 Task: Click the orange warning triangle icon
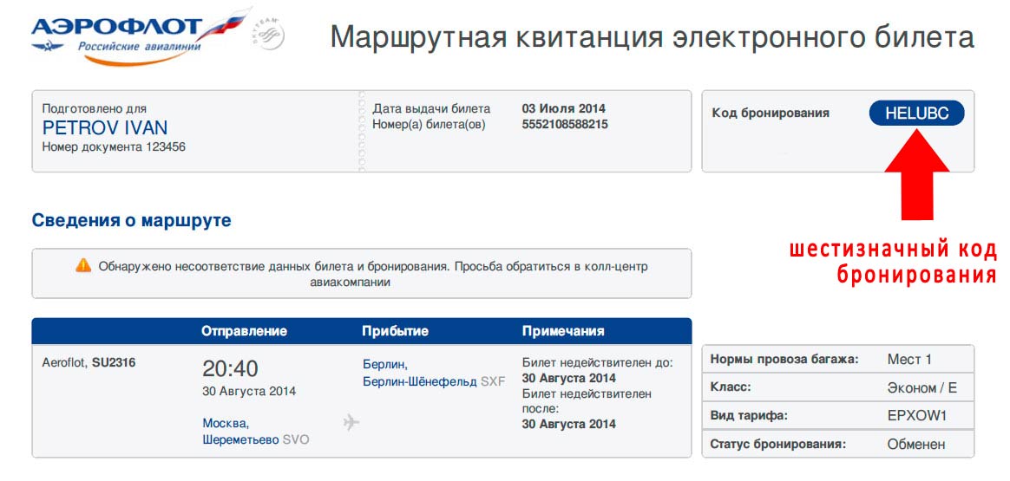(x=83, y=265)
